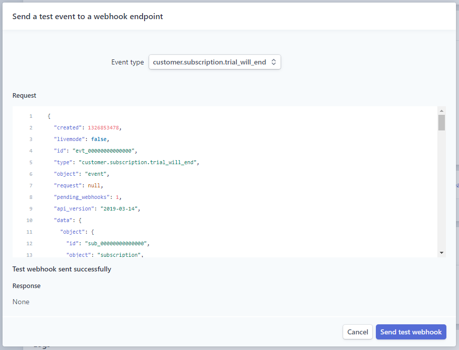
Task: Cancel the test webhook dialog
Action: pyautogui.click(x=357, y=332)
